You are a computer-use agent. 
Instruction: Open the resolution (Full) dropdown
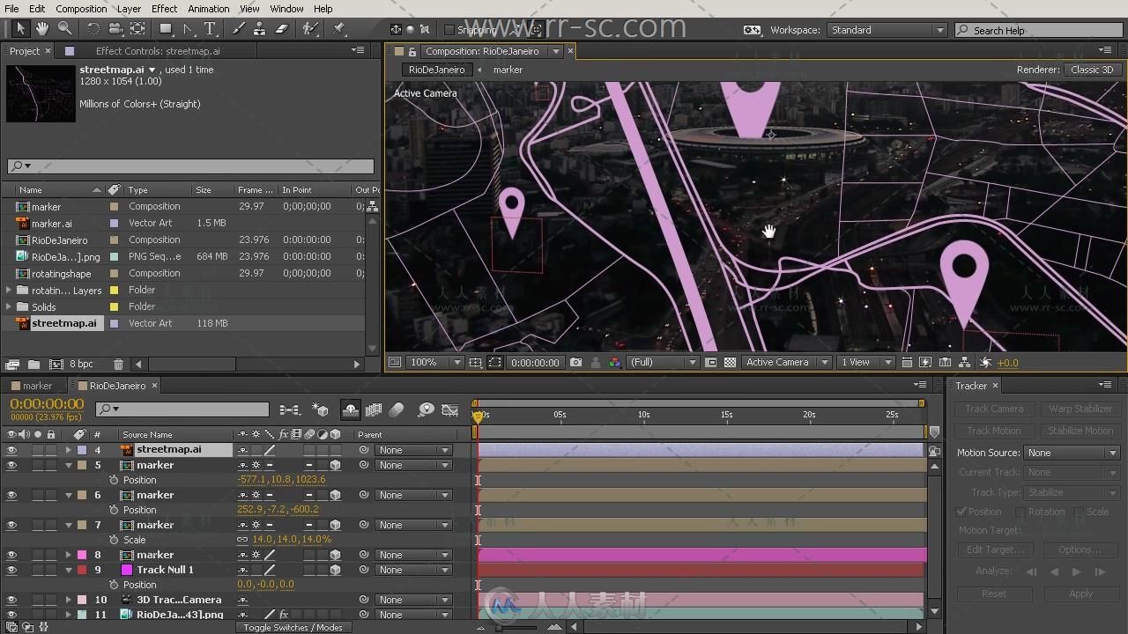click(x=662, y=362)
